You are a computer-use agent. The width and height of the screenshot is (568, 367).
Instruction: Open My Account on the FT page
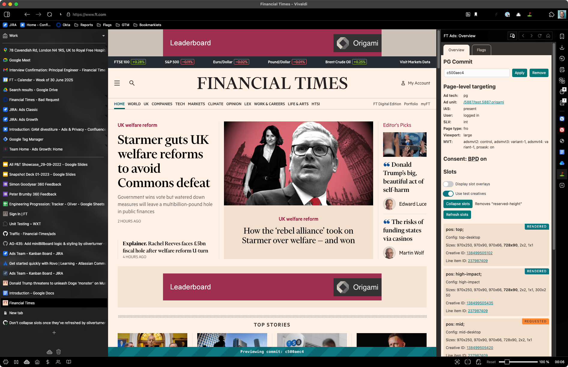pyautogui.click(x=415, y=83)
